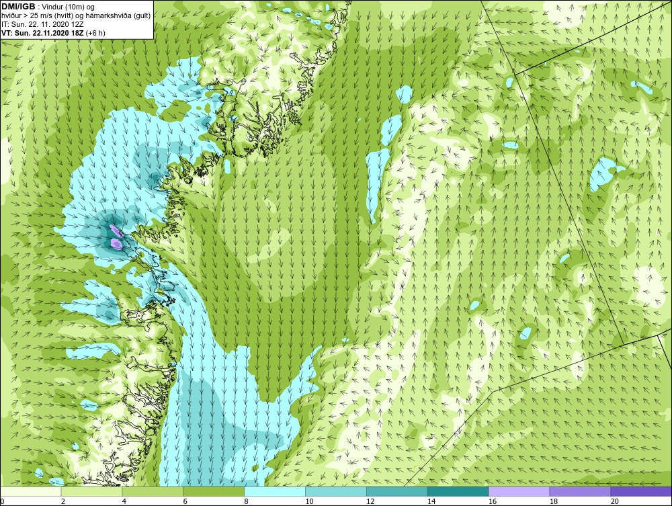Select the 18–20 m/s medium purple swatch
The height and width of the screenshot is (506, 672).
[581, 491]
